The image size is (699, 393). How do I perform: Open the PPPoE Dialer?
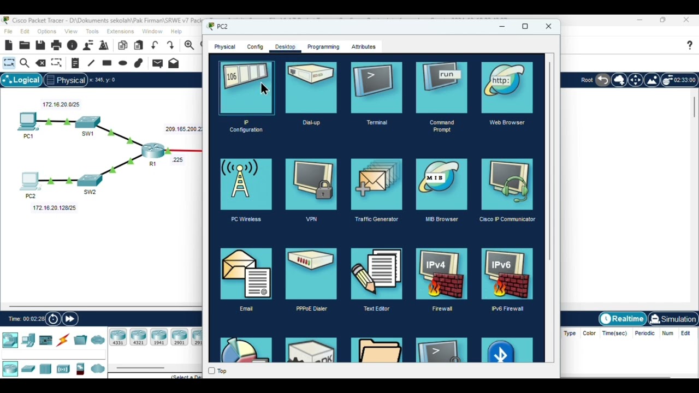[x=311, y=274]
